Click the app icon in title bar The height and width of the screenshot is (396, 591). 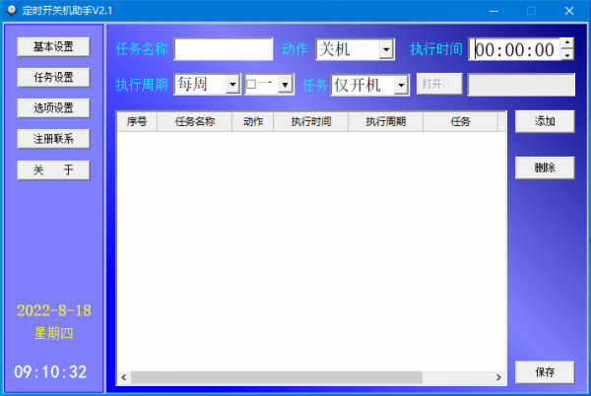pyautogui.click(x=12, y=10)
